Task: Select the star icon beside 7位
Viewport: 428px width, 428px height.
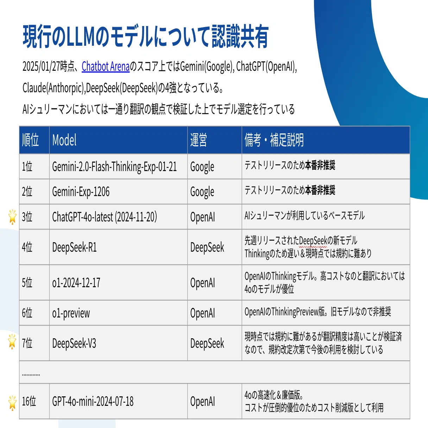Action: pyautogui.click(x=12, y=342)
